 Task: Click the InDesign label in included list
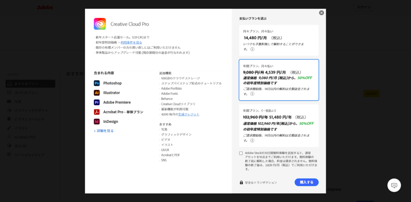(x=111, y=122)
